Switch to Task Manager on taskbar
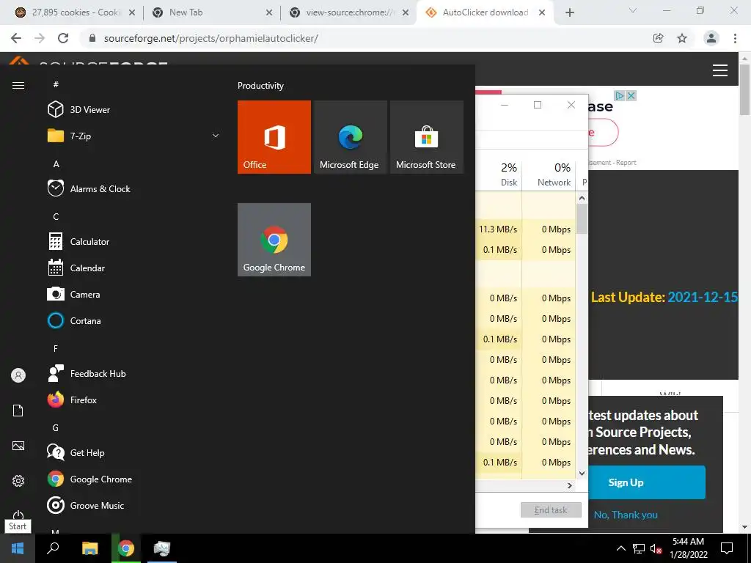 coord(162,548)
